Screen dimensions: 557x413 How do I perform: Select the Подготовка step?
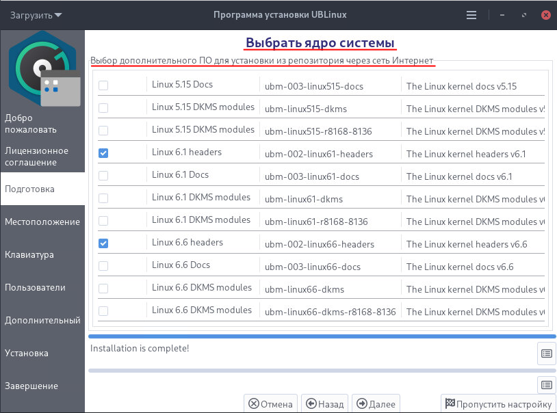point(42,189)
